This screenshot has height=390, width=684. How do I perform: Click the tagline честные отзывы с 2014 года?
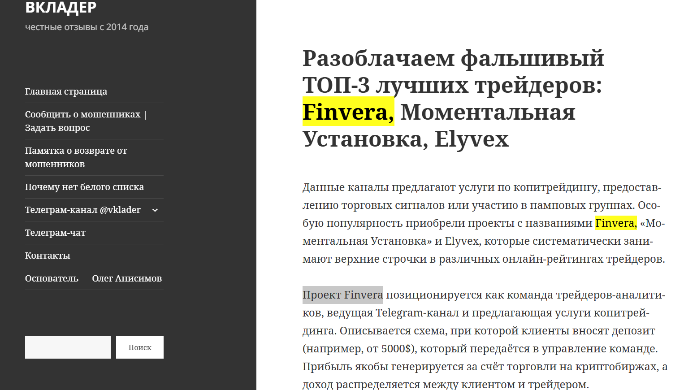87,27
